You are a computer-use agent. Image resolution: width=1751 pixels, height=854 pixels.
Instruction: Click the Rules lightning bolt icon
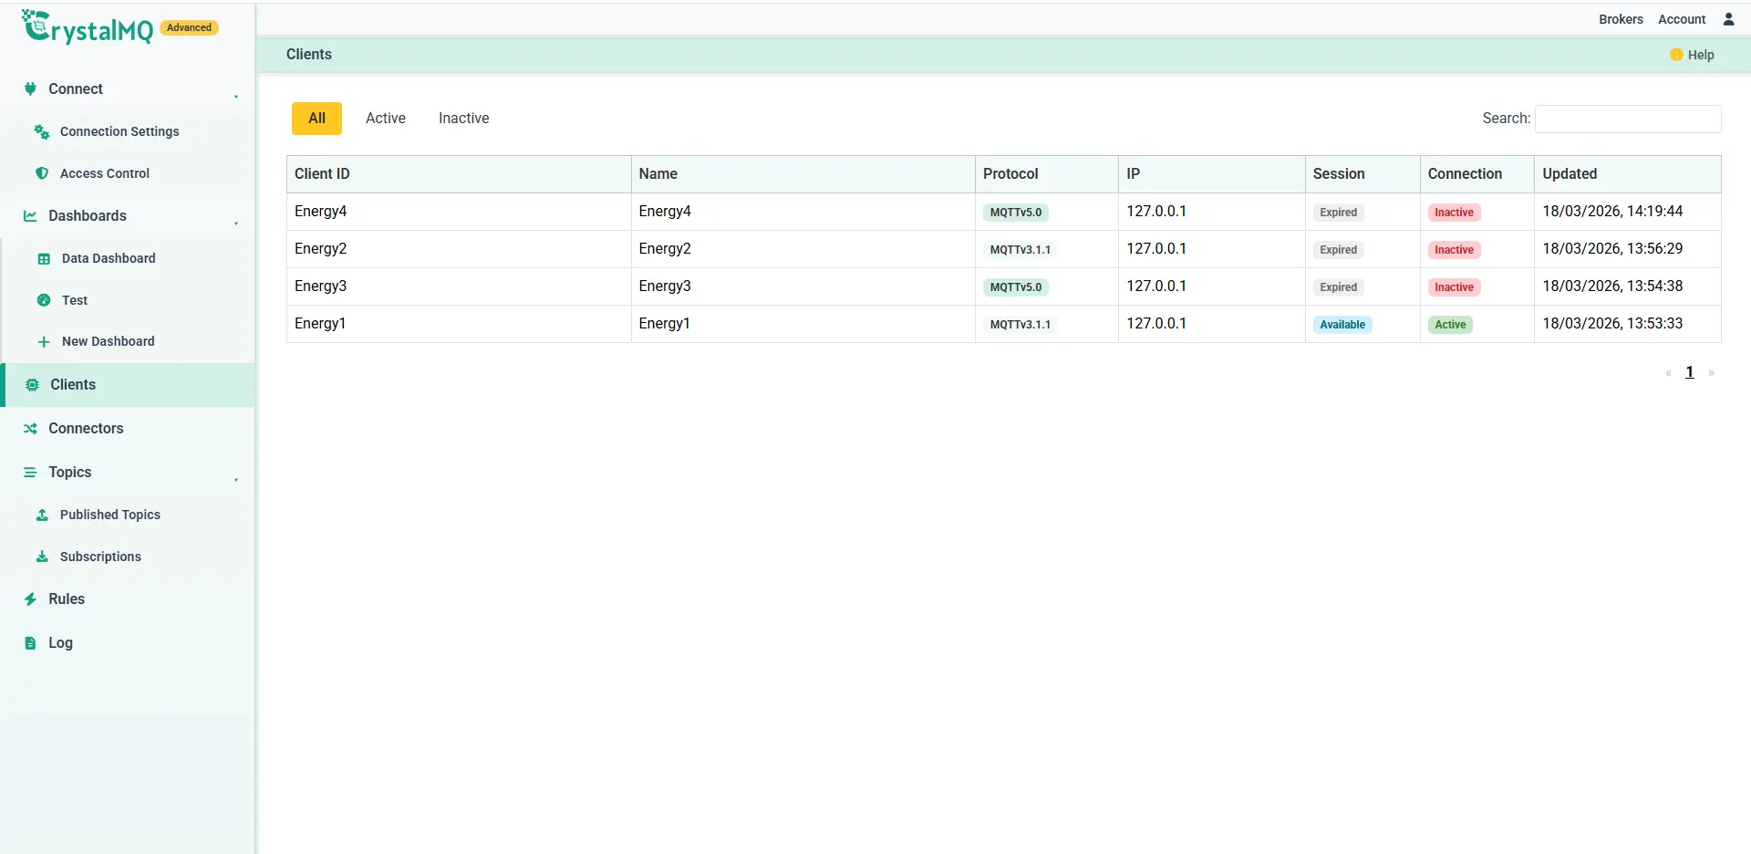(x=30, y=599)
